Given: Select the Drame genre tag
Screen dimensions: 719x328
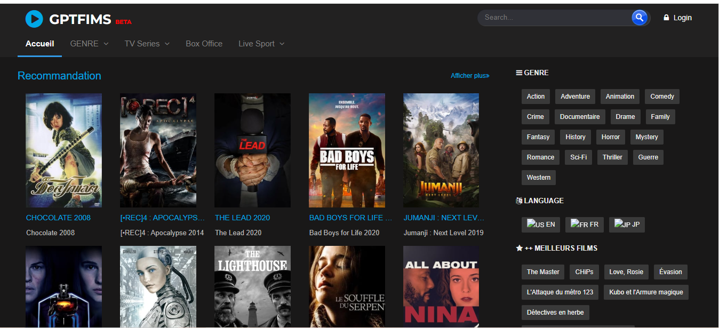Looking at the screenshot, I should tap(625, 117).
